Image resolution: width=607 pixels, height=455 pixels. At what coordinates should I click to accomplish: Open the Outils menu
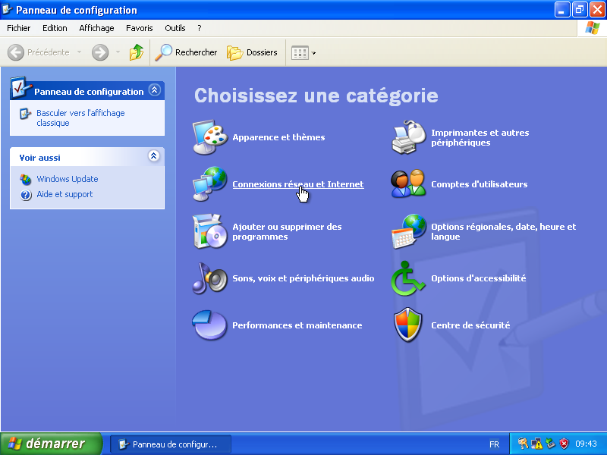point(175,28)
